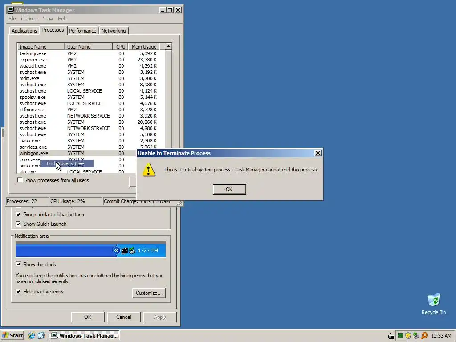Click the Processes: 22 status bar entry
This screenshot has width=456, height=342.
click(x=27, y=201)
